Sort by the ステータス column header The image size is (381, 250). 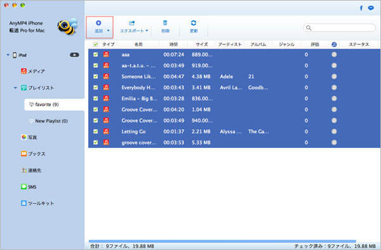359,44
